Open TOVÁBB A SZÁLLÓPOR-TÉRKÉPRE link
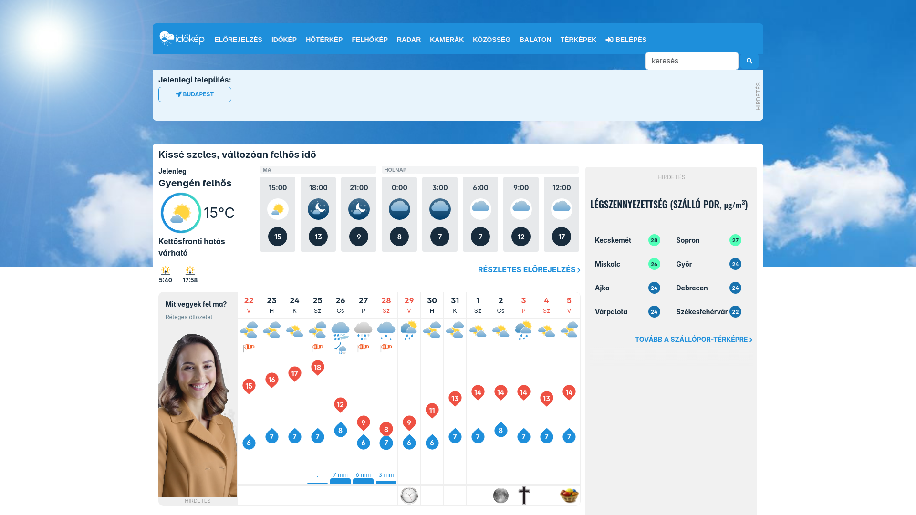Image resolution: width=916 pixels, height=515 pixels. point(694,340)
